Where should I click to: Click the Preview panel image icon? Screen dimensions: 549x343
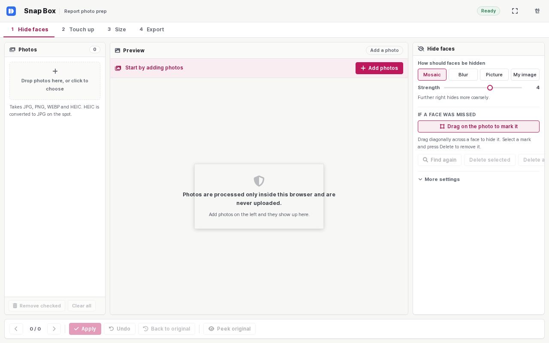pos(118,51)
